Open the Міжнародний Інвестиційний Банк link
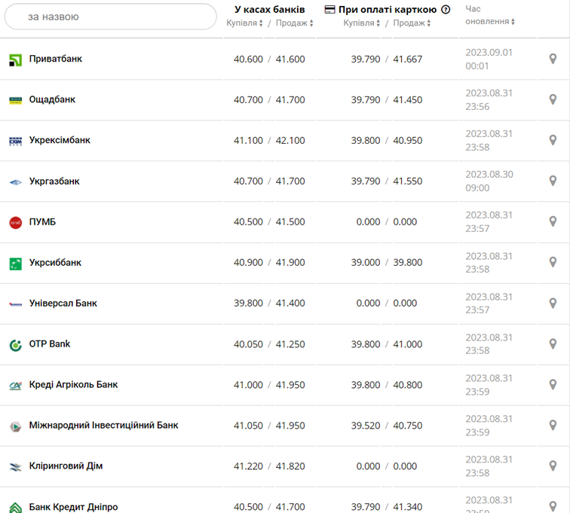The height and width of the screenshot is (513, 570). click(x=103, y=426)
